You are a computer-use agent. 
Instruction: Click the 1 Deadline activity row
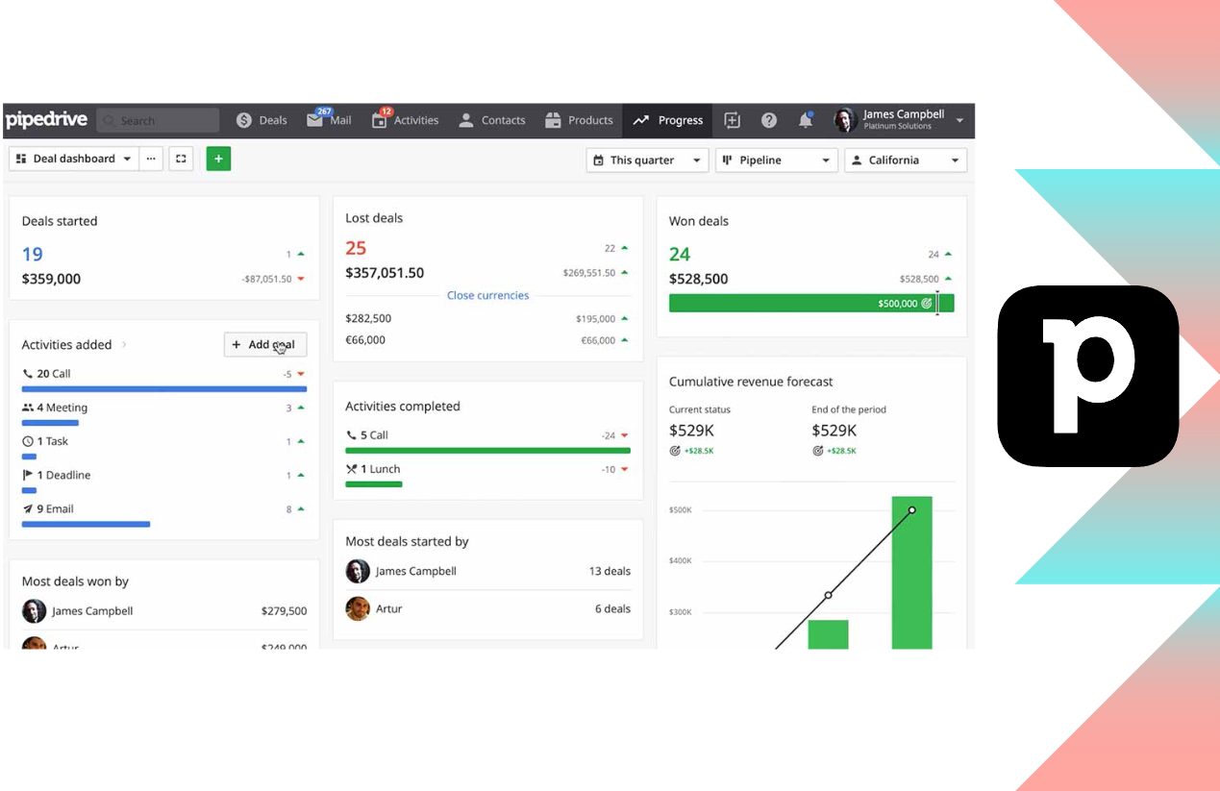coord(164,481)
